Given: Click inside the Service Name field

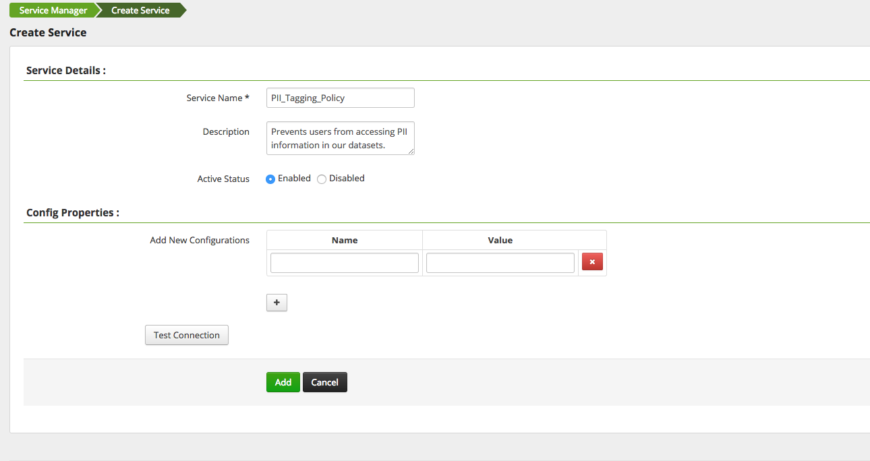Looking at the screenshot, I should click(x=340, y=98).
